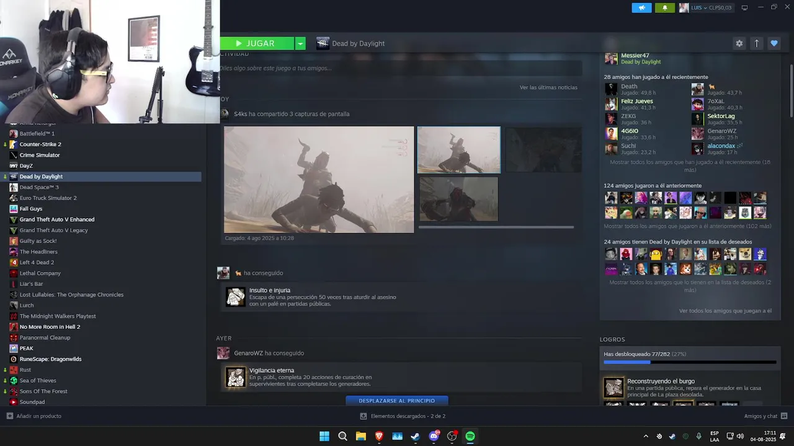Image resolution: width=794 pixels, height=446 pixels.
Task: Click friend Feliz Jueves avatar
Action: click(x=611, y=104)
